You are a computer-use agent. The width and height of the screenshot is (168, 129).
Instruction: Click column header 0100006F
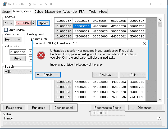click(64, 21)
